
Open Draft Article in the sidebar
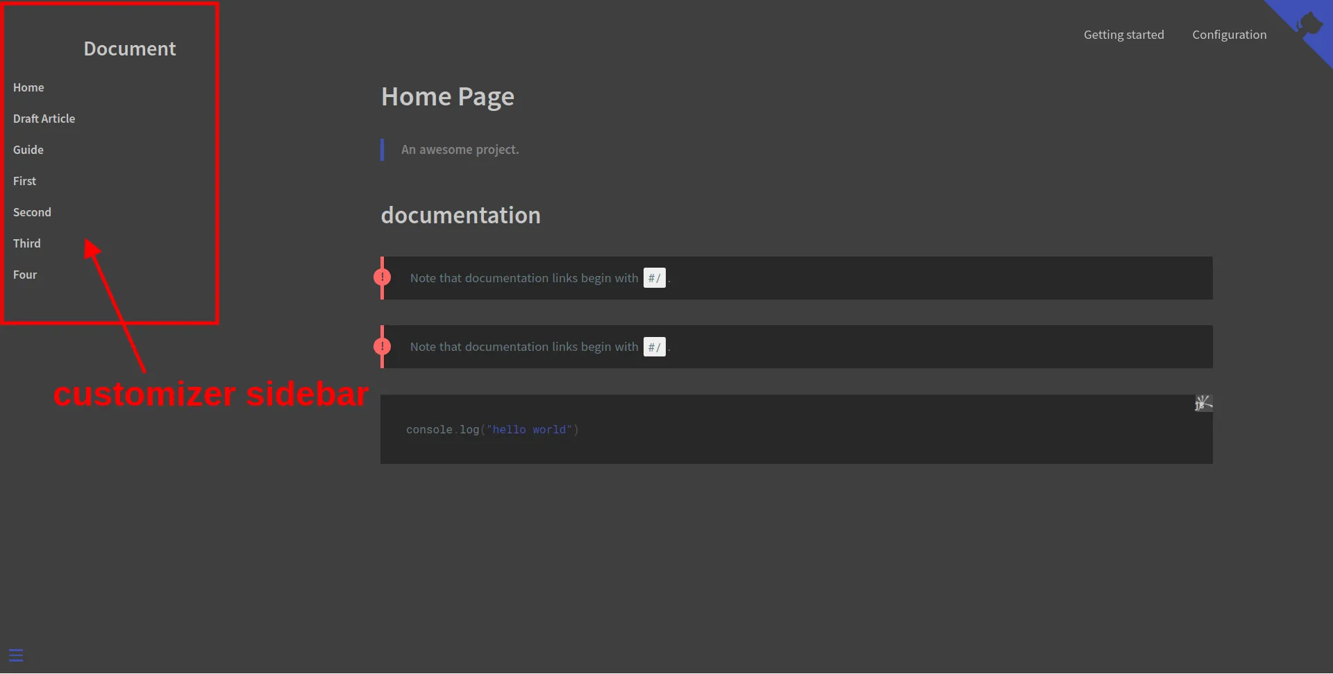tap(44, 119)
